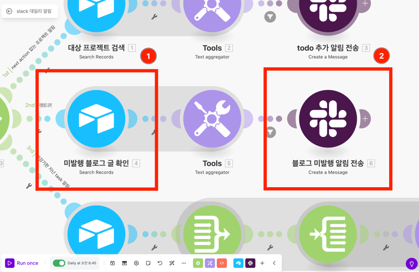Open the Airtable '미발행 블로그 글 확인' Search Records module

(x=97, y=118)
